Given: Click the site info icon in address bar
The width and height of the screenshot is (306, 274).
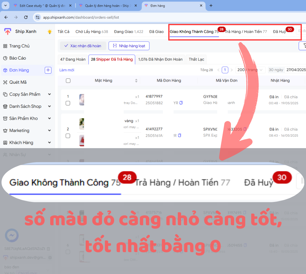Looking at the screenshot, I should (x=37, y=17).
